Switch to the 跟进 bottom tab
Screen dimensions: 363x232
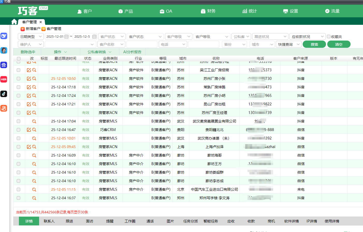pyautogui.click(x=69, y=221)
